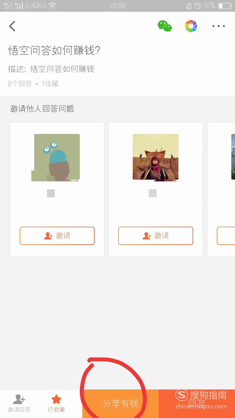The image size is (235, 418).
Task: Select the question title 悟空问答如何赚钱?
Action: click(54, 51)
